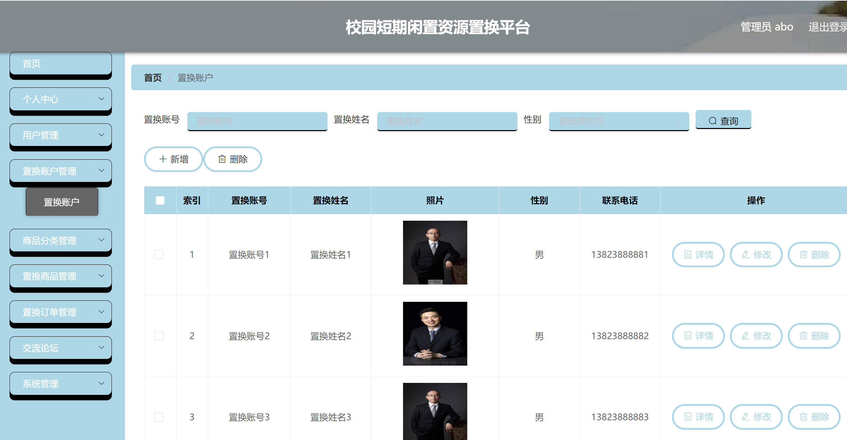Select 置换账户 in the sidebar submenu

[61, 201]
